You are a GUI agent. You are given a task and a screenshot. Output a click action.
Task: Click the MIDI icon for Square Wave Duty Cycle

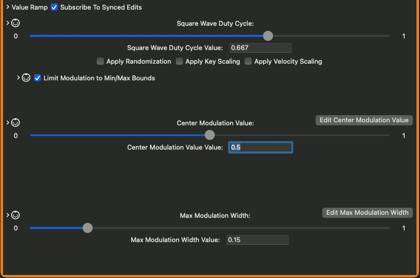tap(15, 23)
